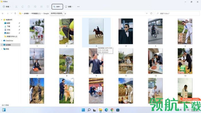This screenshot has width=201, height=113.
Task: Select thumbnail of man with alpacas
Action: [x=66, y=91]
